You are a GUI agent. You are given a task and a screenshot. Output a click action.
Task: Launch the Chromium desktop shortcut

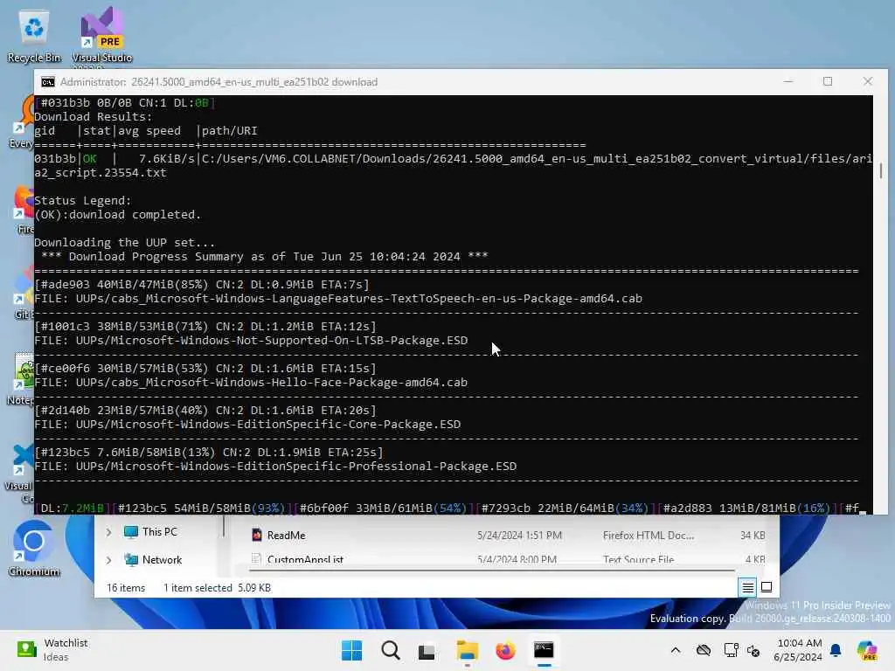click(34, 549)
